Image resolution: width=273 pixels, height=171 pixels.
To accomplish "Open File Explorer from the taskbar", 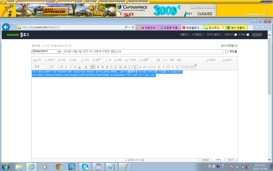I will (19, 167).
